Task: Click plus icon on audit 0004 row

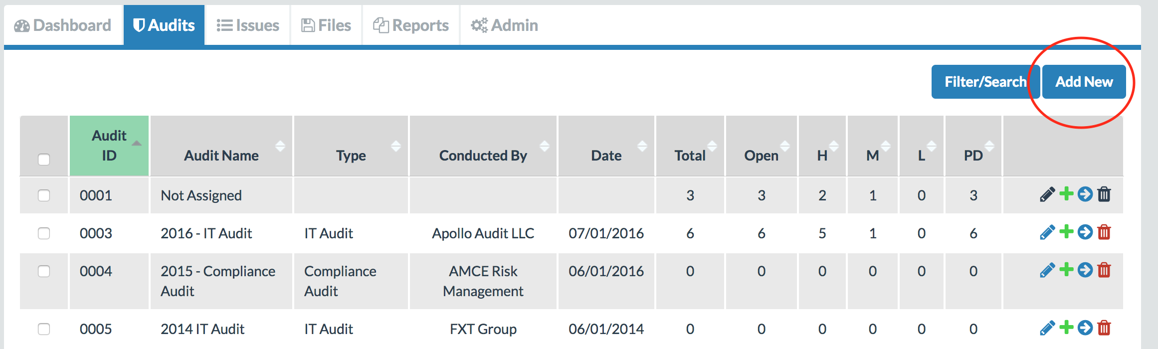Action: [1066, 269]
